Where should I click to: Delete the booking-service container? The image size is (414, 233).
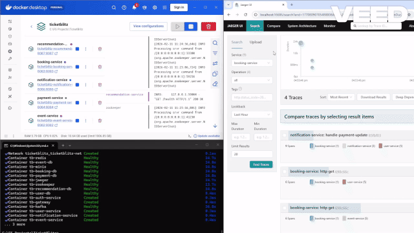[100, 67]
